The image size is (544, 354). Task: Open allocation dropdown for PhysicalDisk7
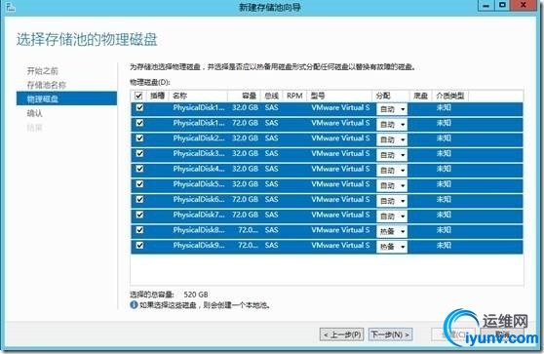click(392, 216)
